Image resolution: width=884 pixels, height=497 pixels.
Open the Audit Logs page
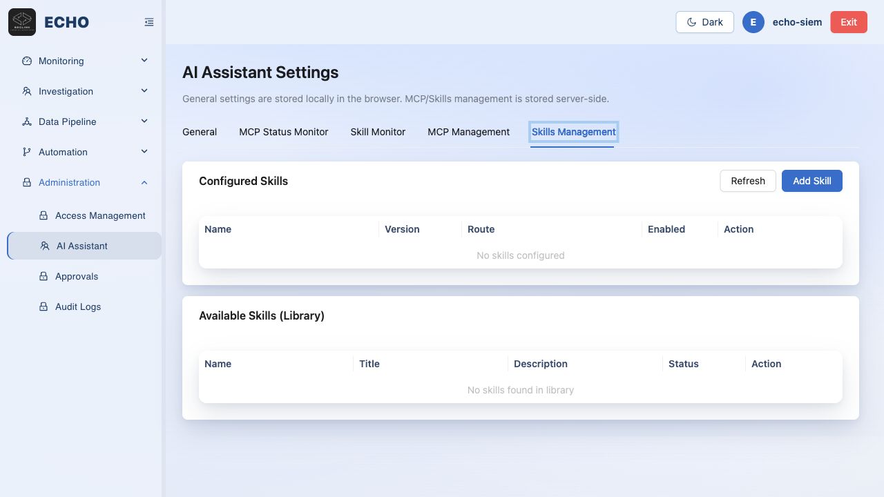point(84,306)
